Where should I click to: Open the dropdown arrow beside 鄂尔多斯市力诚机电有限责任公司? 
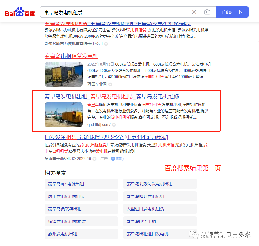(106, 44)
